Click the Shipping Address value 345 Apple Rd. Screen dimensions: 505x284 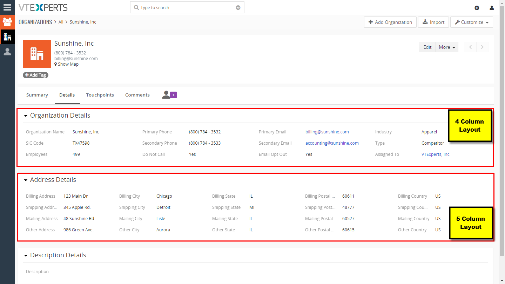[x=77, y=207]
